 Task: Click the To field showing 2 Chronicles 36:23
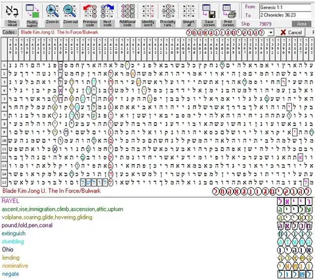point(285,15)
